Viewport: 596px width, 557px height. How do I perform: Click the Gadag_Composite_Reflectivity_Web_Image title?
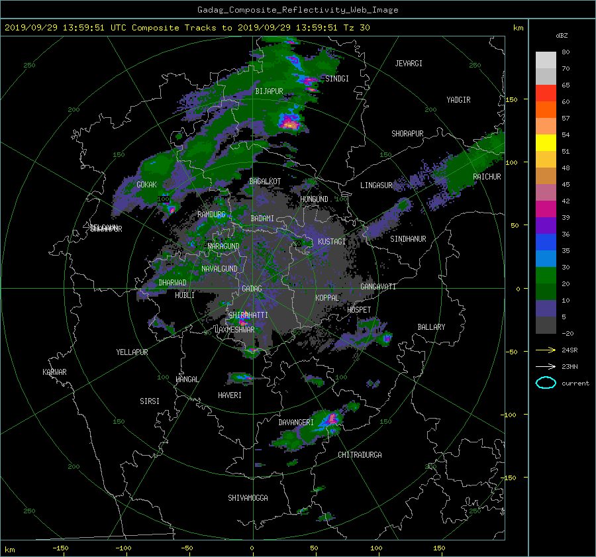297,10
